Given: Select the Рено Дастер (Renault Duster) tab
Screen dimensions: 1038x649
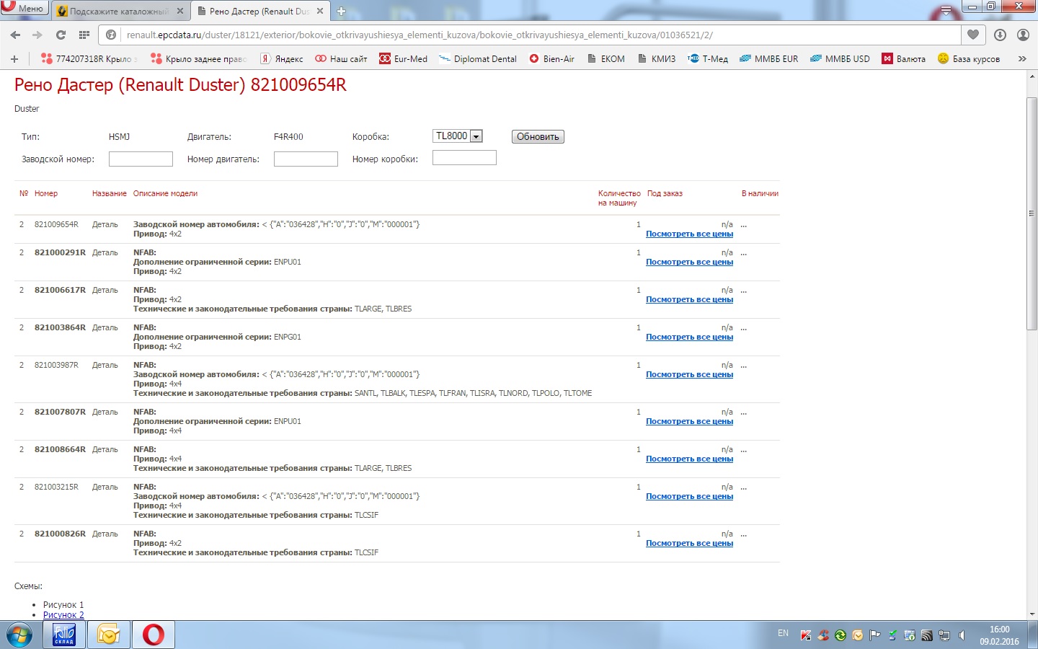Looking at the screenshot, I should (252, 11).
